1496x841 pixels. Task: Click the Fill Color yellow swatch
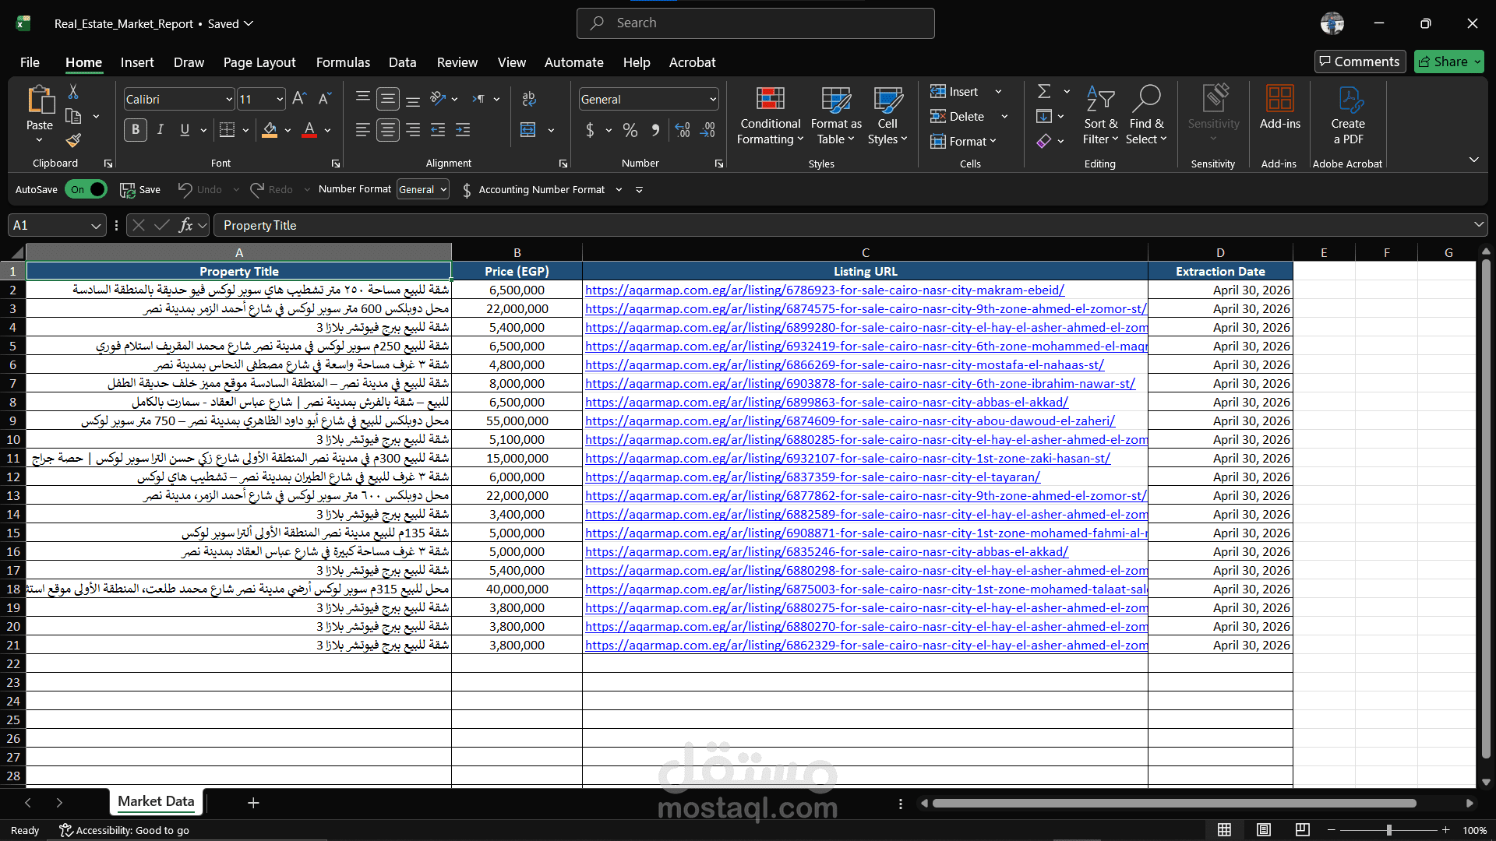[x=270, y=130]
